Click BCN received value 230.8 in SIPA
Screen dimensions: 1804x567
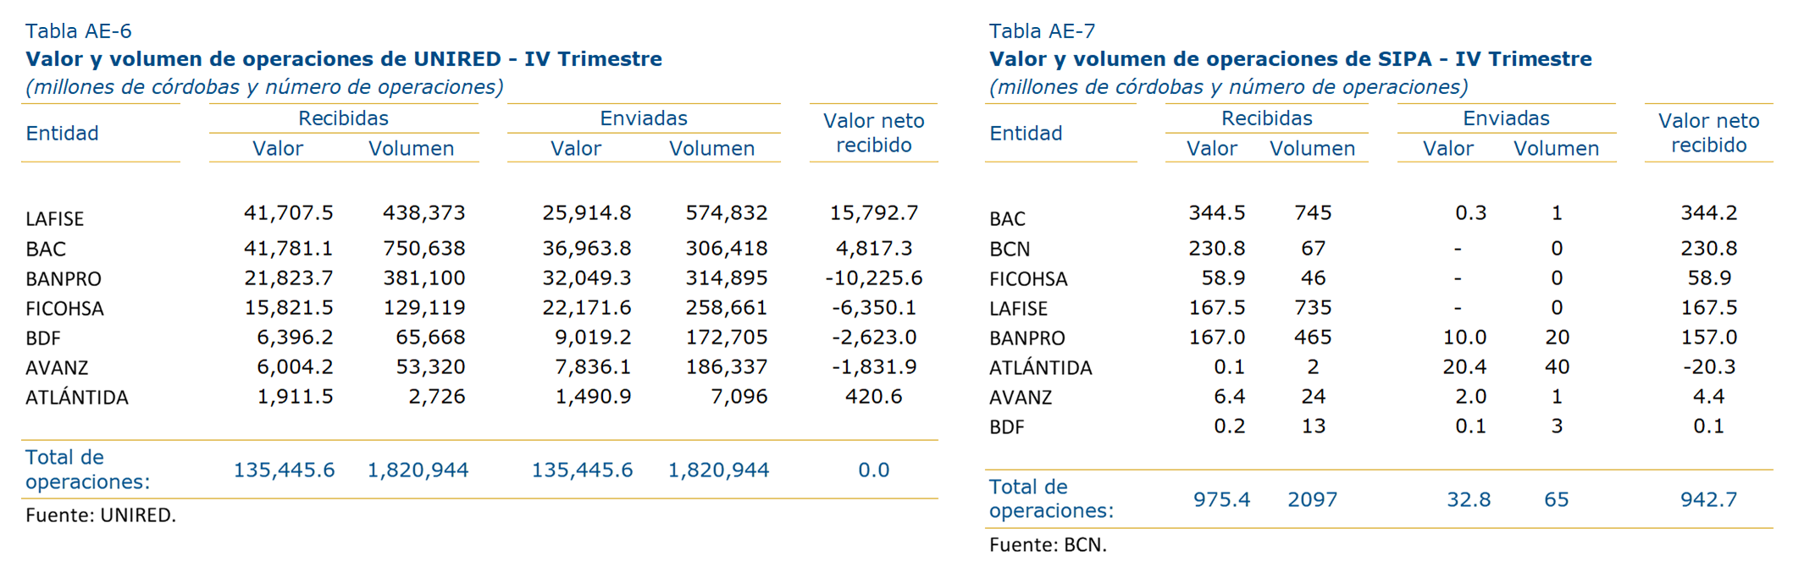pyautogui.click(x=1216, y=248)
